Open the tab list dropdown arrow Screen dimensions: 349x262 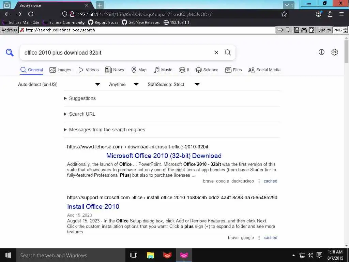[289, 5]
